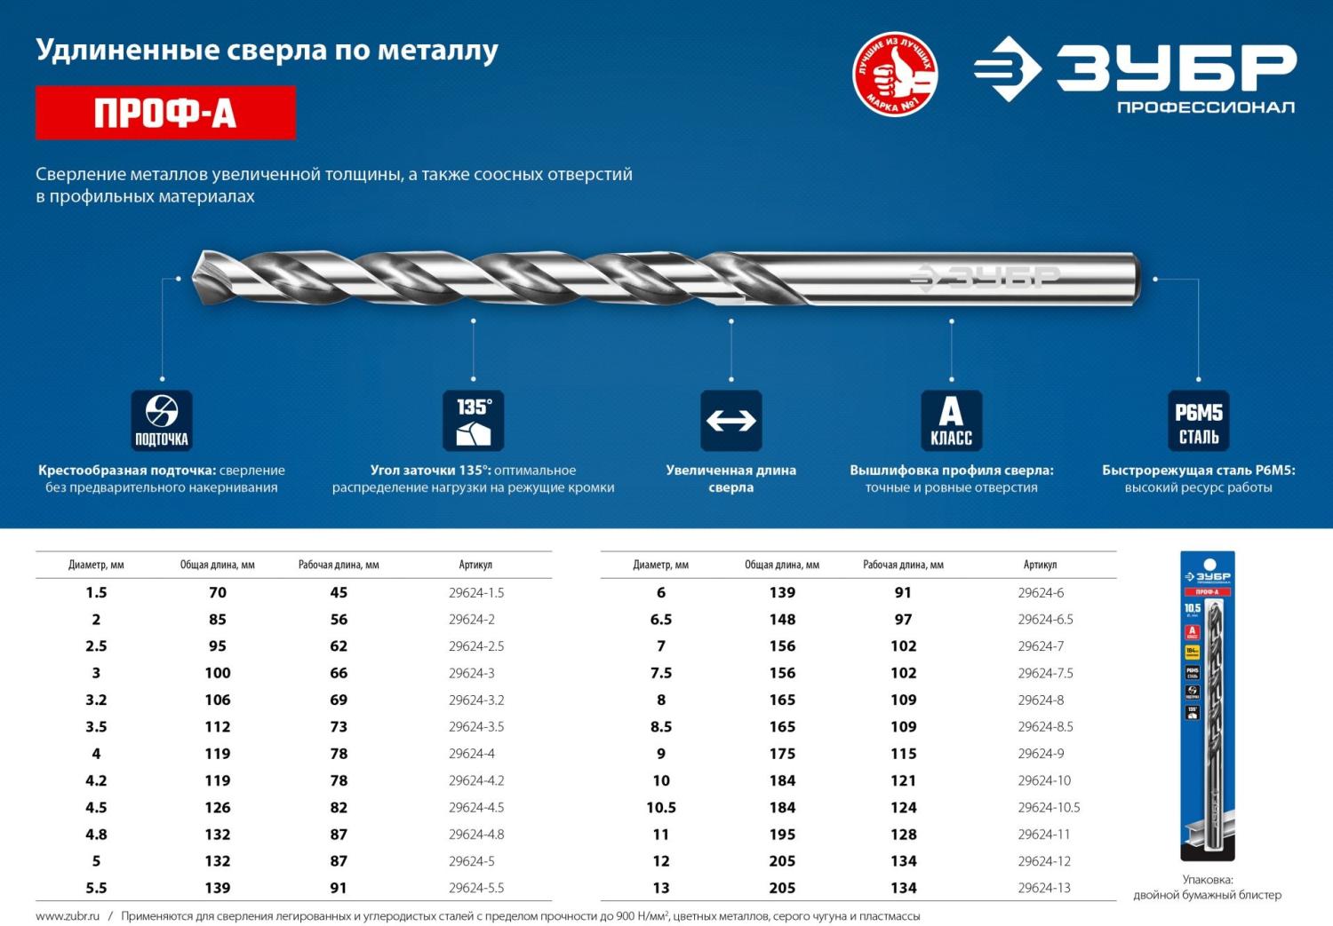Click the right table Общая длина header
The height and width of the screenshot is (926, 1333).
(x=782, y=565)
